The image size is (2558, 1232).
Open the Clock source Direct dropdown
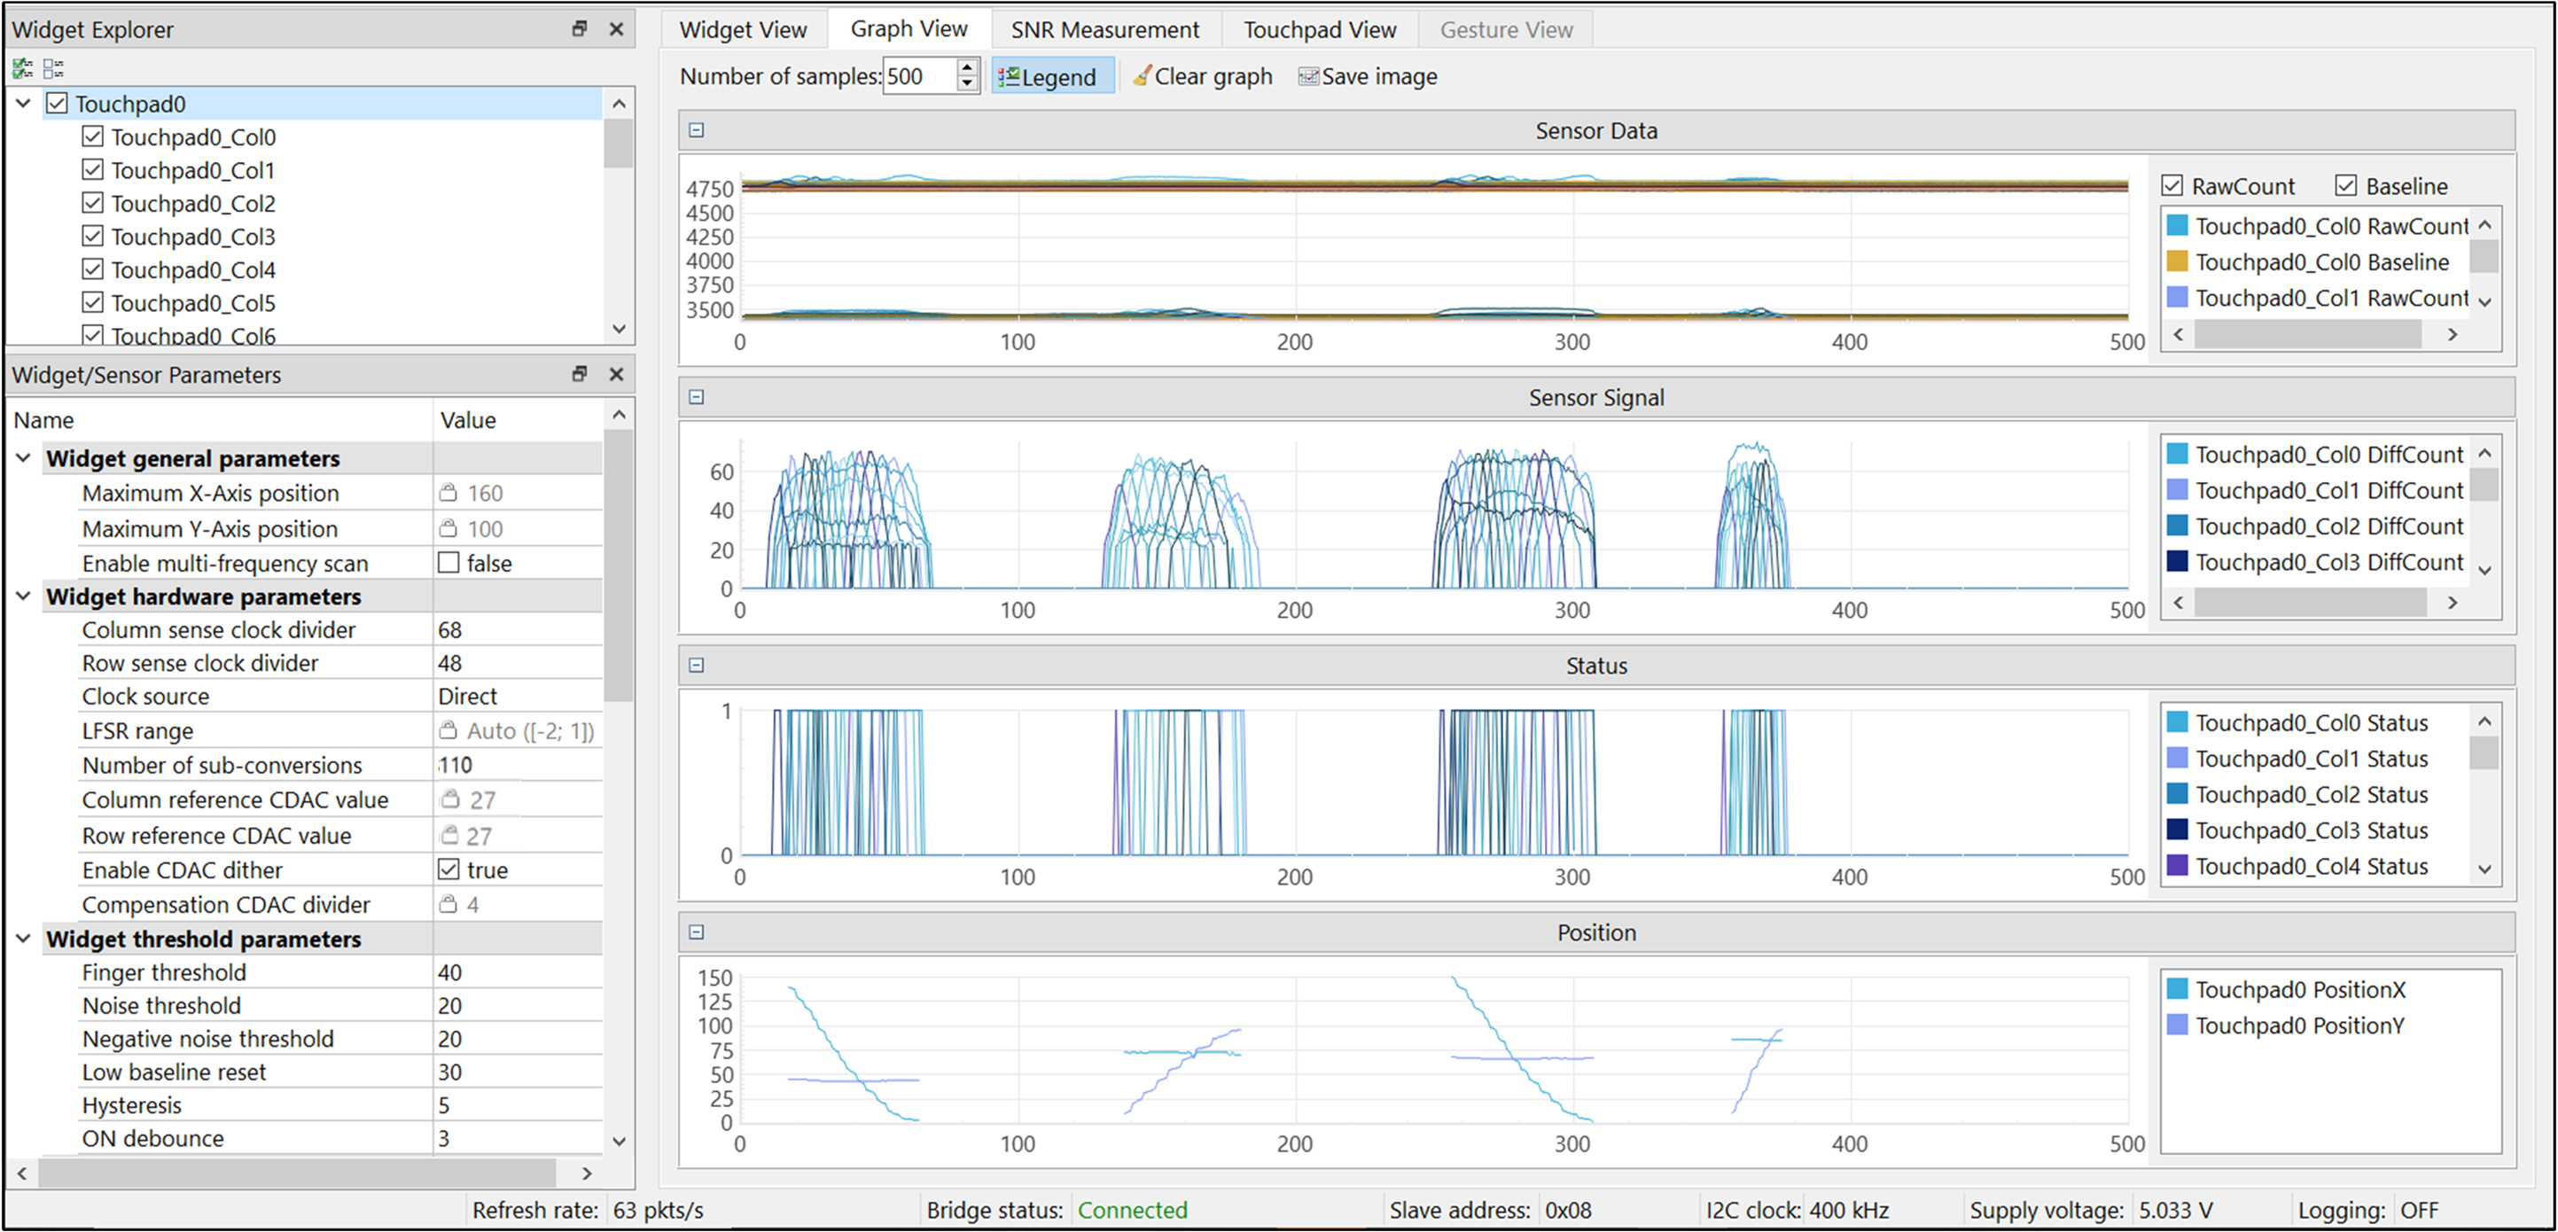518,696
